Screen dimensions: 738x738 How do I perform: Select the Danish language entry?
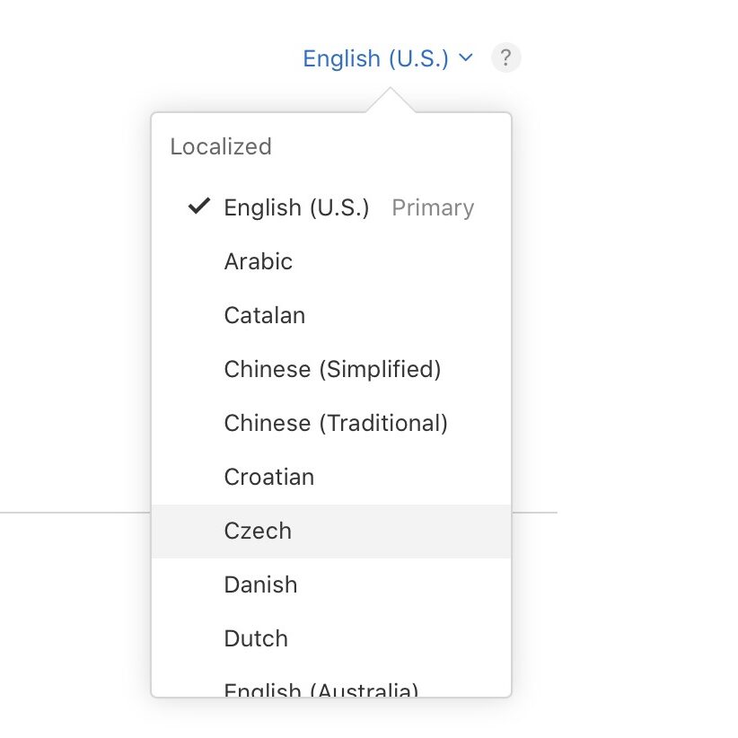[x=260, y=584]
